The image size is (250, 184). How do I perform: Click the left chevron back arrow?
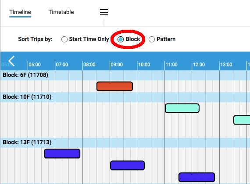tap(11, 61)
